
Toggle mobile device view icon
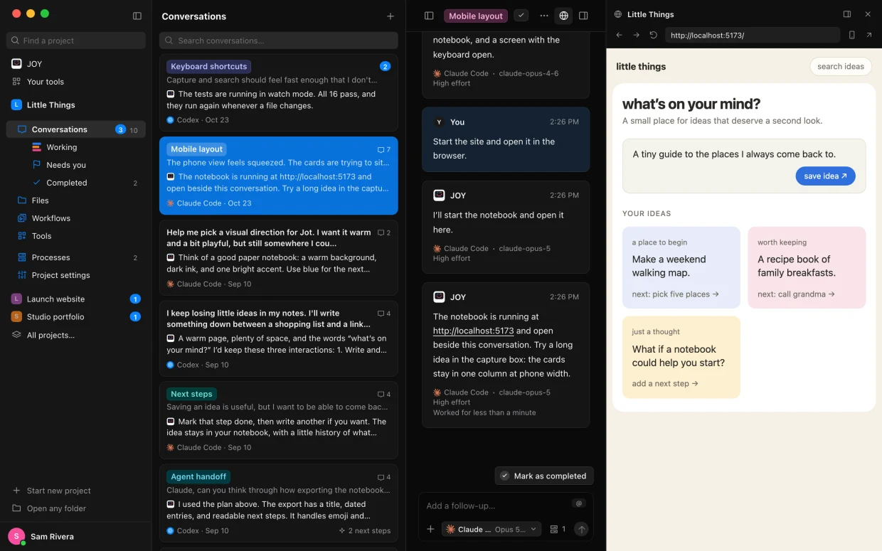pos(852,35)
